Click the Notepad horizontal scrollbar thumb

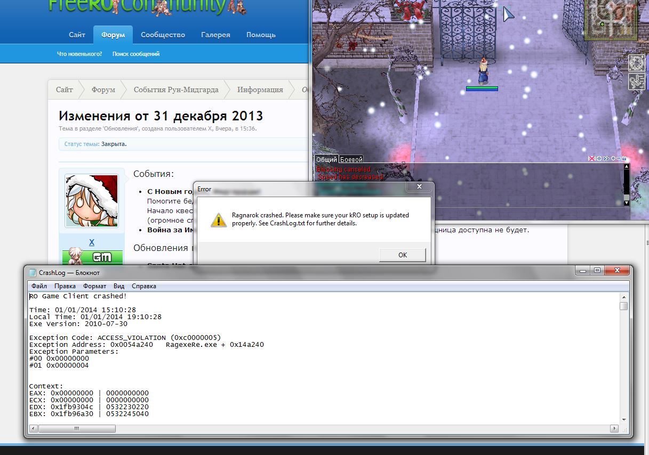(x=77, y=428)
